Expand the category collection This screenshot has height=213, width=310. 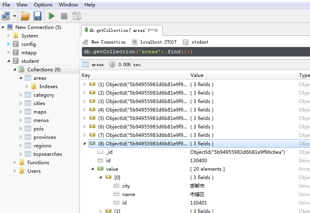[21, 95]
